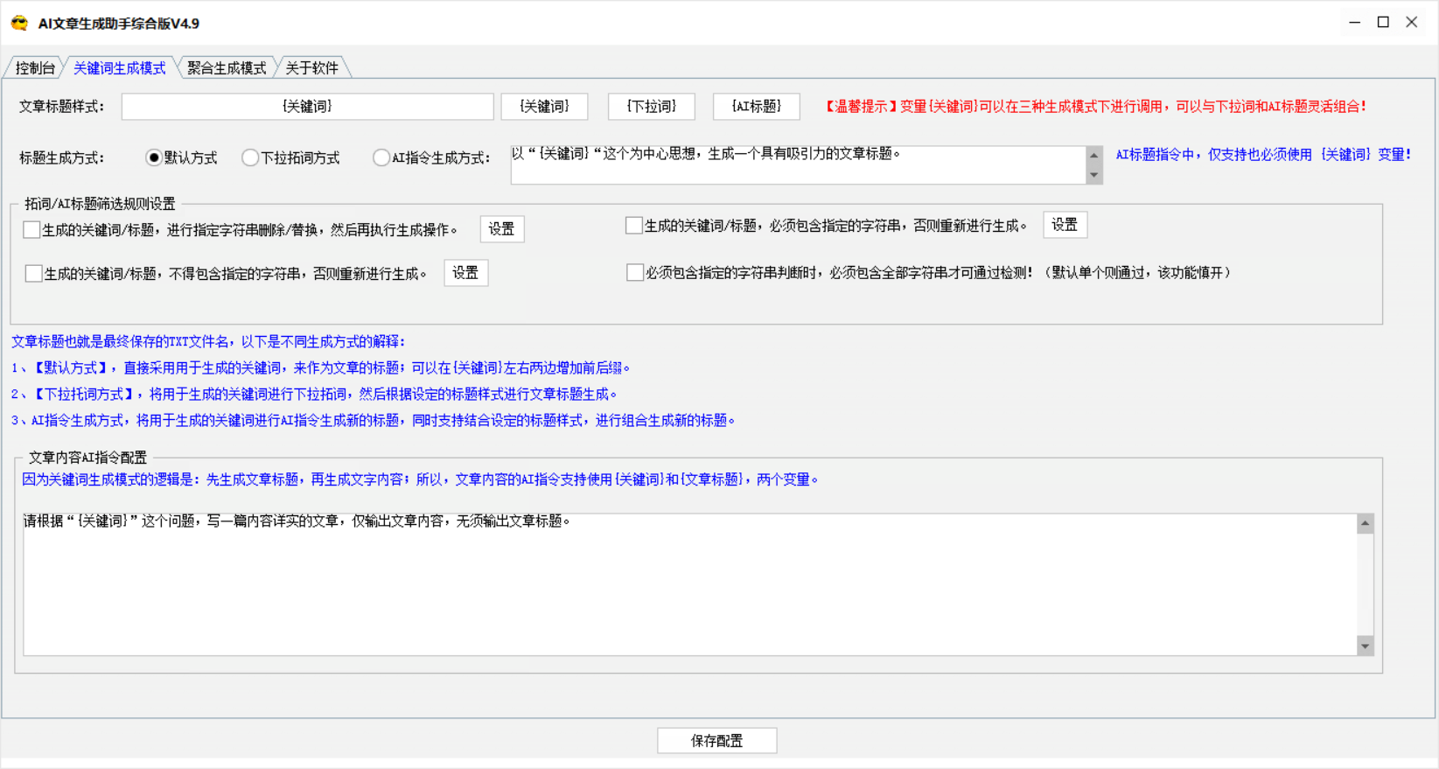Click up arrow of article instruction scrollbar

1365,523
